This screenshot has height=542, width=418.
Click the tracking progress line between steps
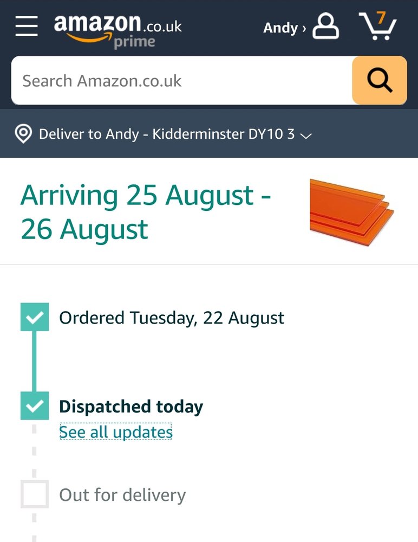pos(35,361)
